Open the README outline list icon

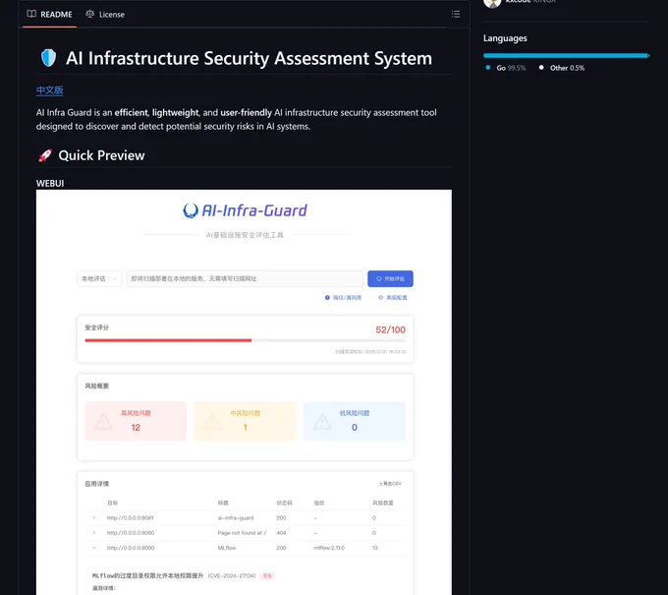456,15
